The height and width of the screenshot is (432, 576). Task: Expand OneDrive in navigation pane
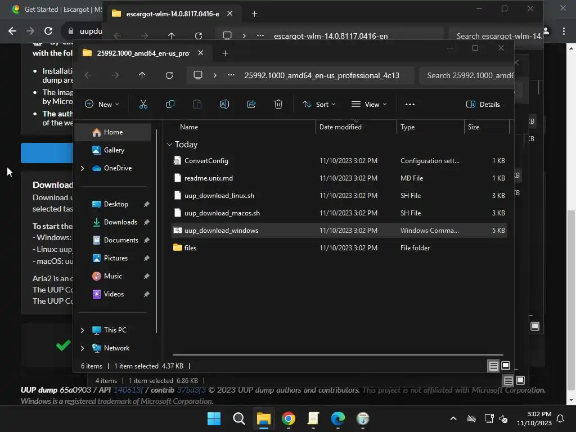(82, 168)
